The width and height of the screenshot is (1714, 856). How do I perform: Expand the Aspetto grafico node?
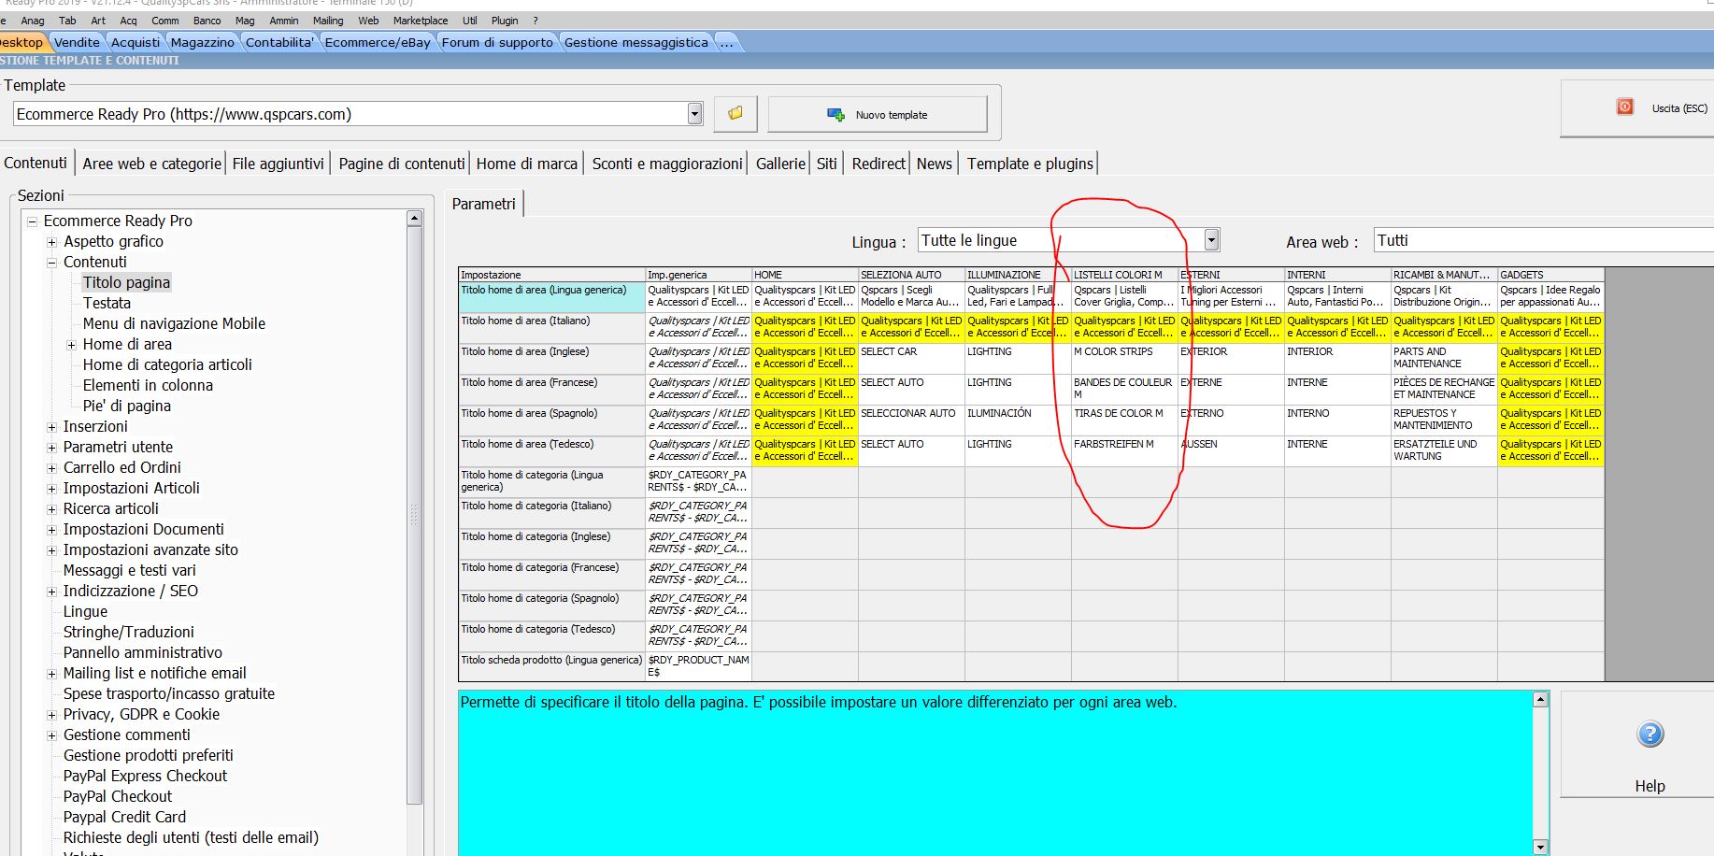point(52,242)
